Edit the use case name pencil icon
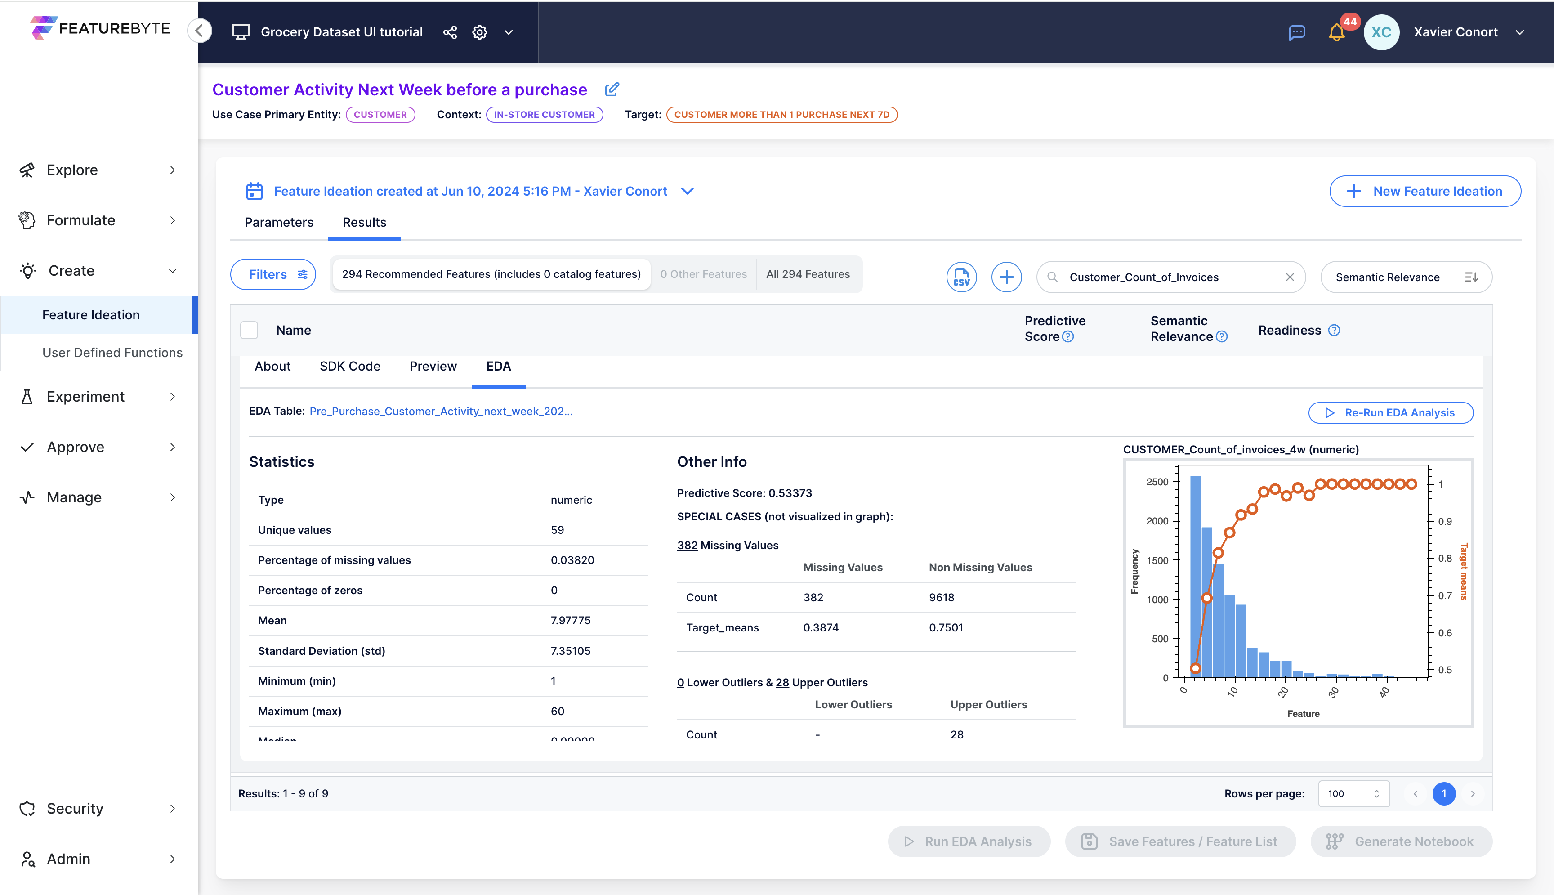This screenshot has width=1554, height=895. tap(612, 90)
